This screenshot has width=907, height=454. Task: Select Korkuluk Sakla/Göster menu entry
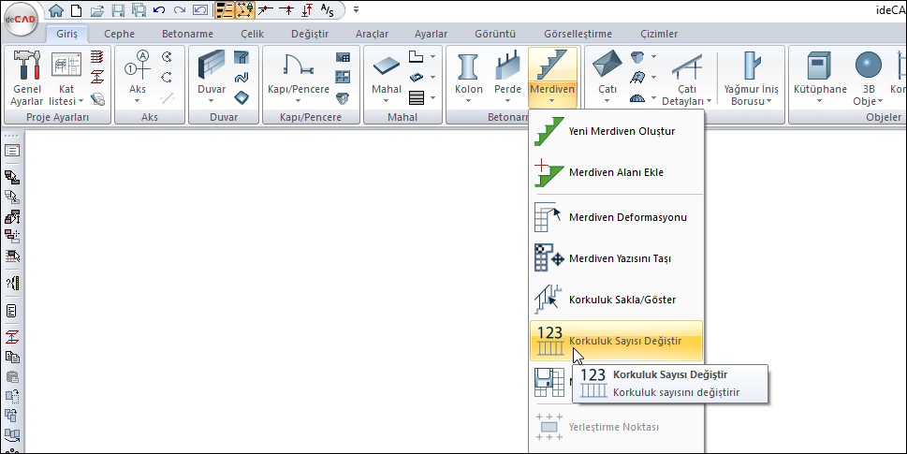click(621, 300)
